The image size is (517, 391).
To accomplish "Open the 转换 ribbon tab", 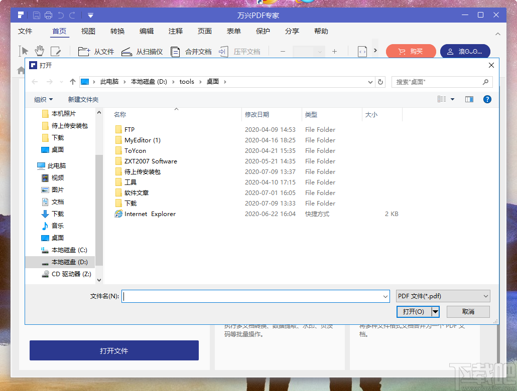I will click(117, 31).
